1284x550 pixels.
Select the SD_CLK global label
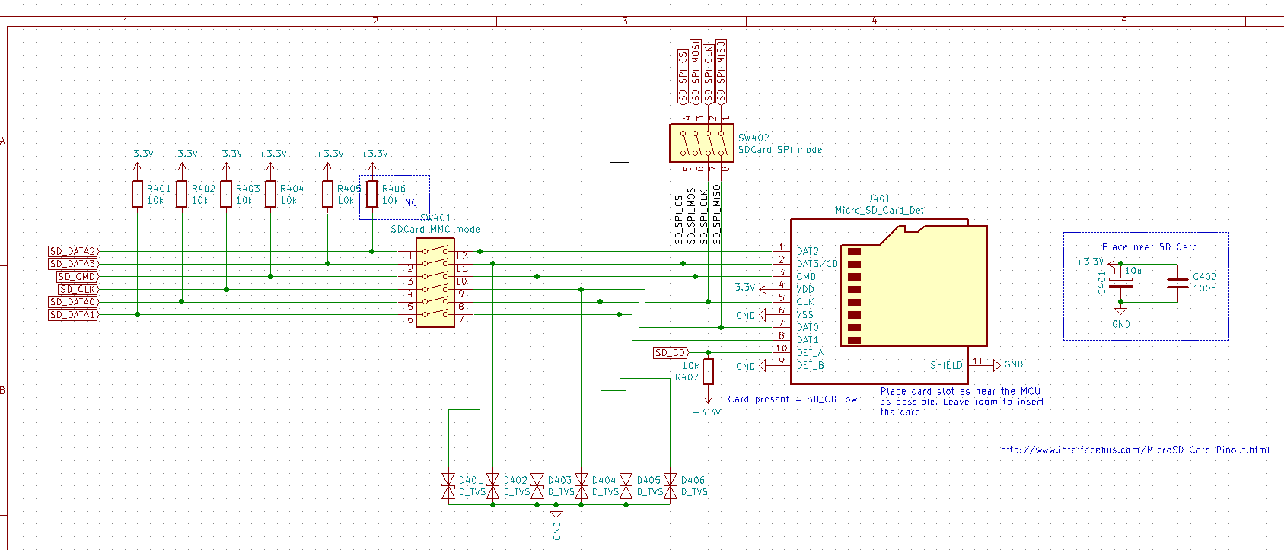[x=78, y=289]
